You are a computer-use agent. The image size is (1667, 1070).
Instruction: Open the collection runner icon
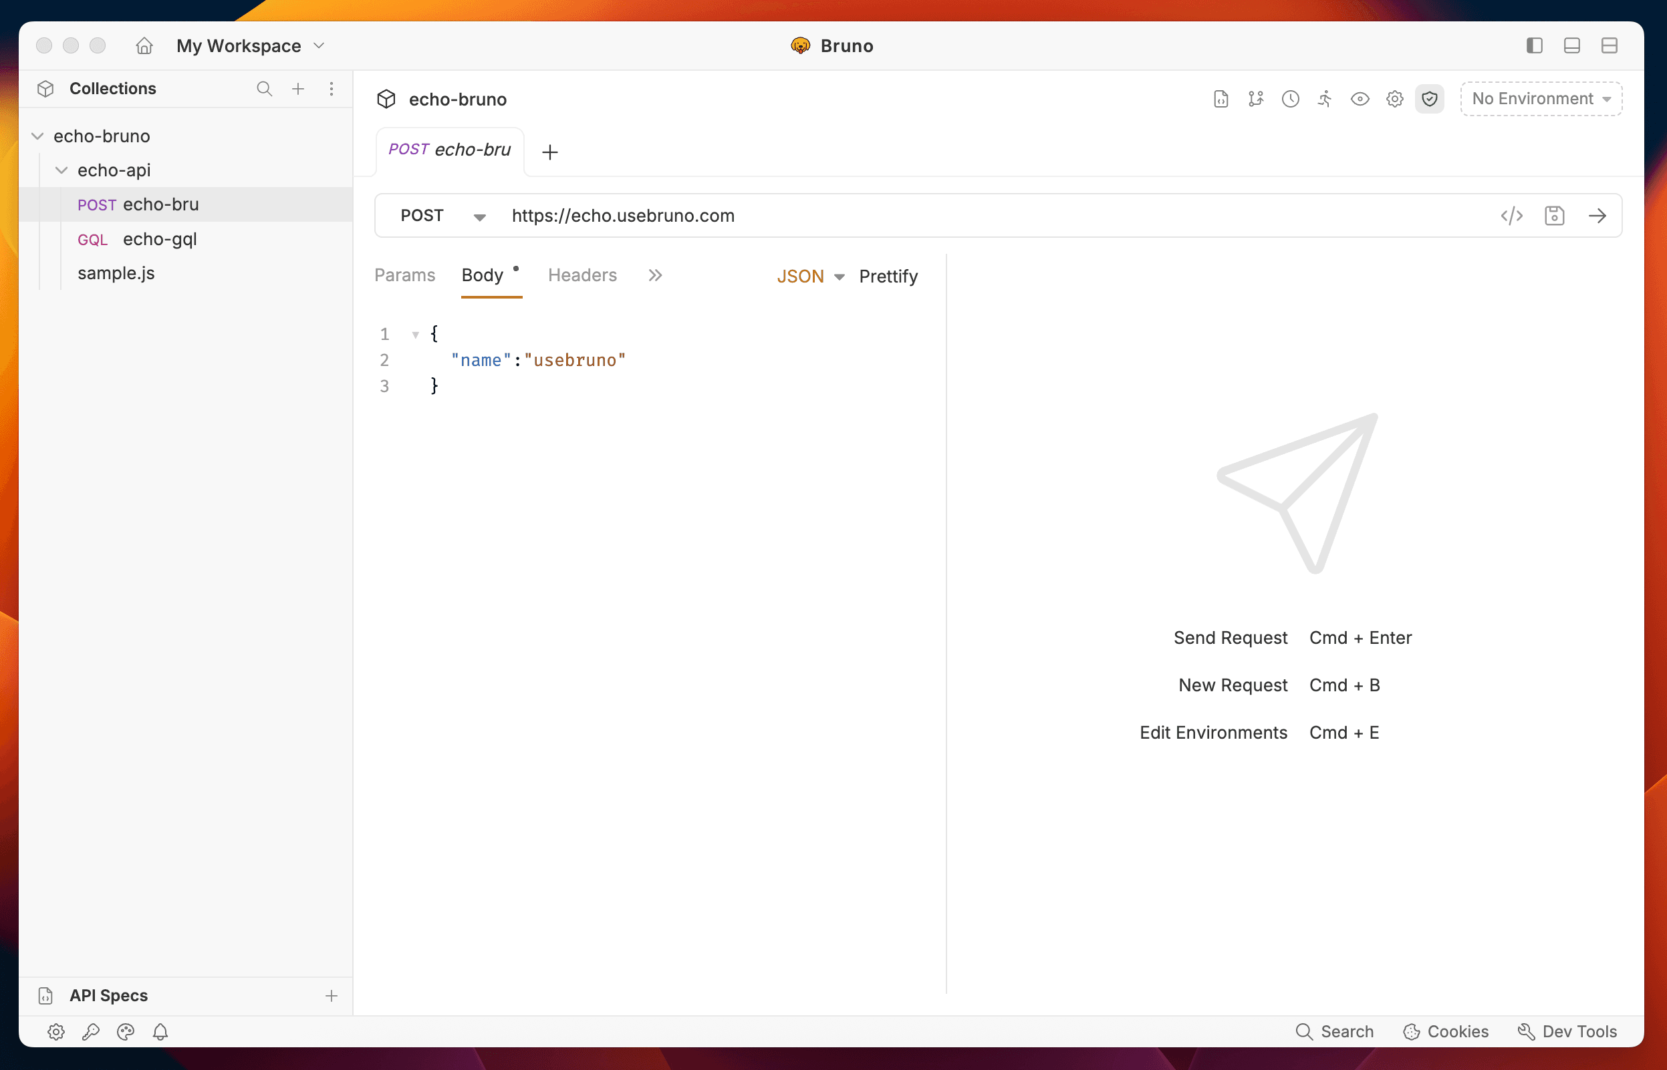point(1325,99)
